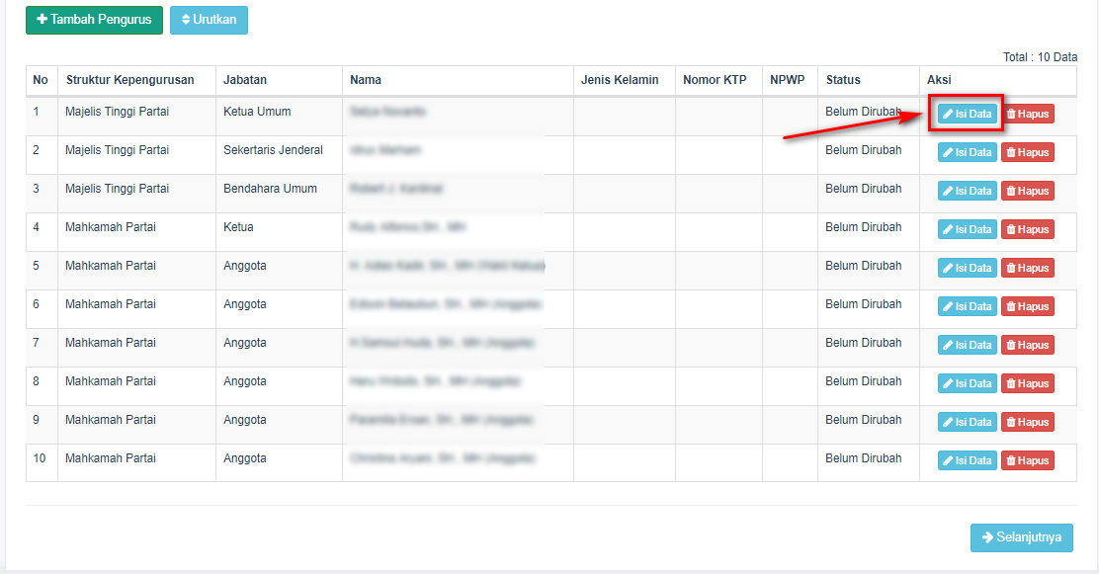Click the Struktur Kepengurusan column header
Image resolution: width=1099 pixels, height=574 pixels.
[x=129, y=80]
